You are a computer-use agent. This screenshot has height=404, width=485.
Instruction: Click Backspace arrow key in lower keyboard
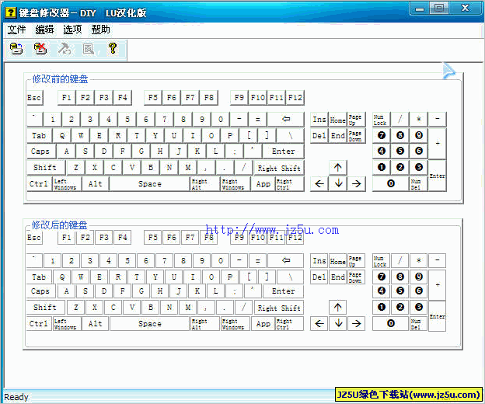pos(286,260)
